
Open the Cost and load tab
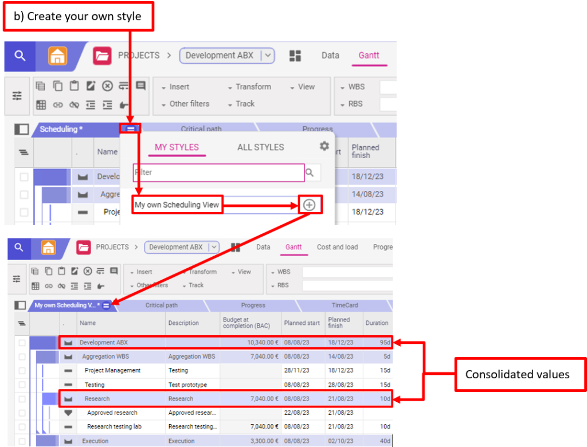(337, 247)
